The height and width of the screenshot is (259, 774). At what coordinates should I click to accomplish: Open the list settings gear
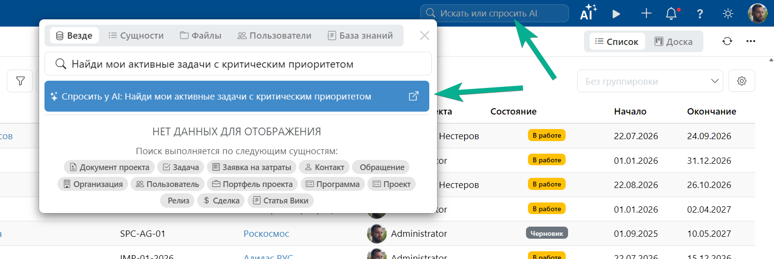point(742,81)
